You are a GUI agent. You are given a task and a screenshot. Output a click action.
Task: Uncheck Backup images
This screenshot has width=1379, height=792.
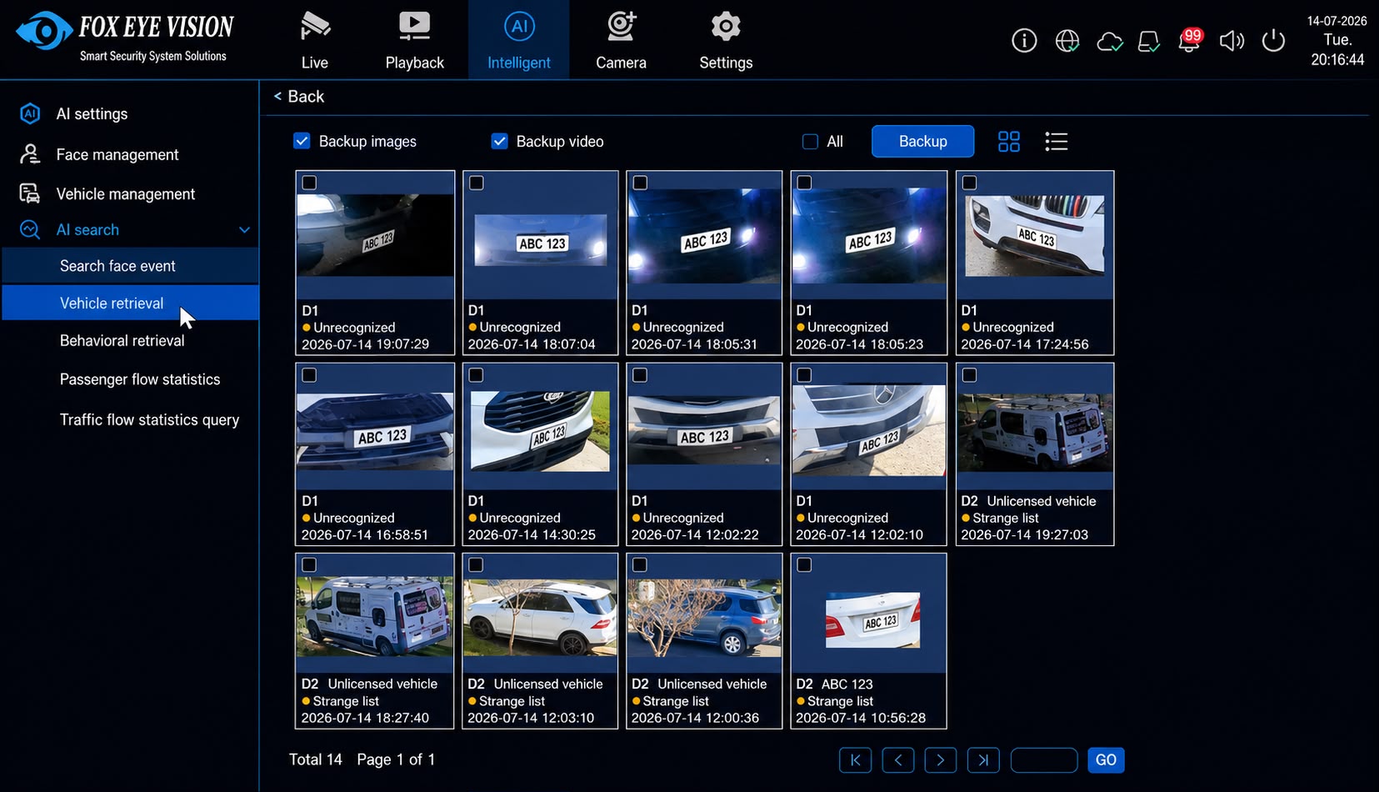[302, 141]
